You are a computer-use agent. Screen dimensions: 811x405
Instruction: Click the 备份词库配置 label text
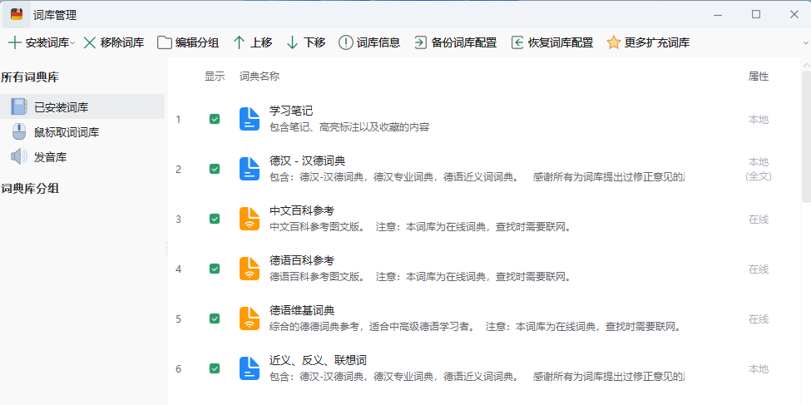(x=464, y=42)
